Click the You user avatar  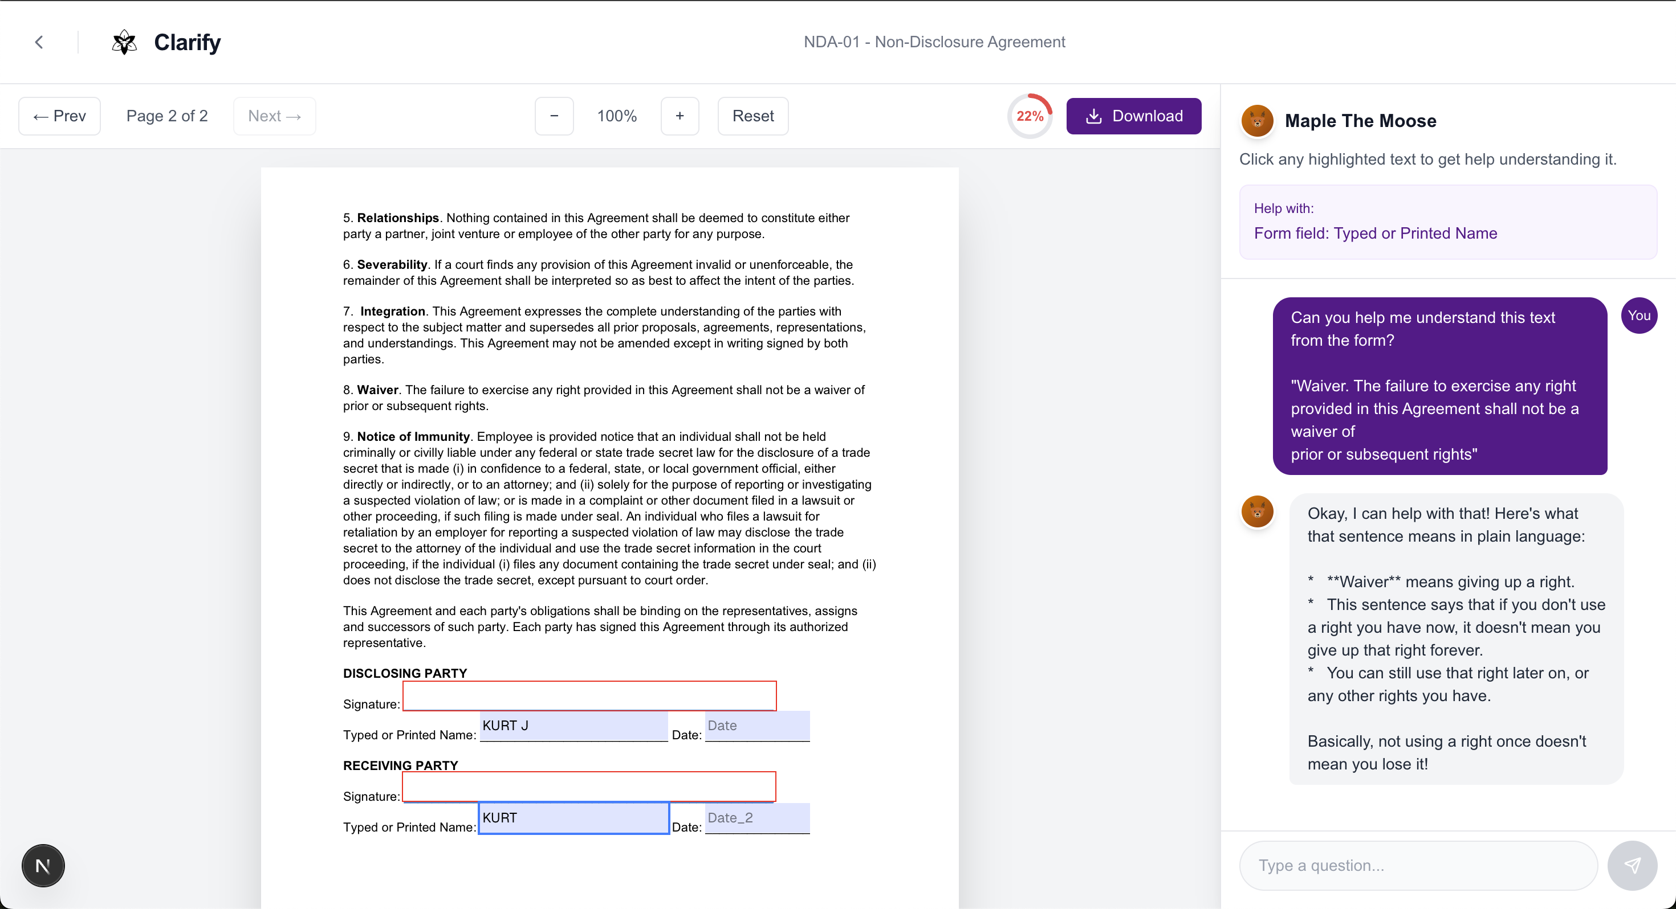point(1638,316)
